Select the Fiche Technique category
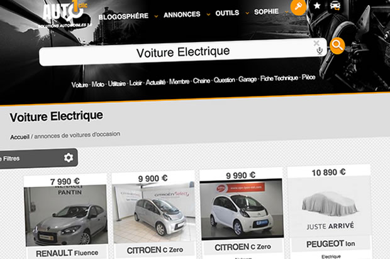This screenshot has height=259, width=390. pos(279,78)
